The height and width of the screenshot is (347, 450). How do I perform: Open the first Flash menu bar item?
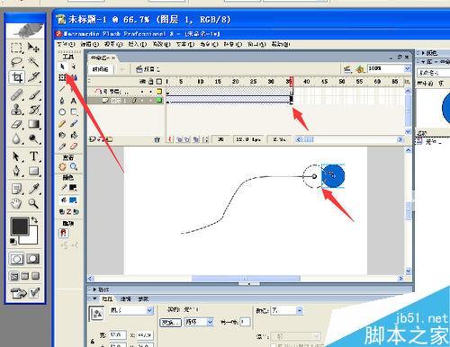tap(66, 44)
